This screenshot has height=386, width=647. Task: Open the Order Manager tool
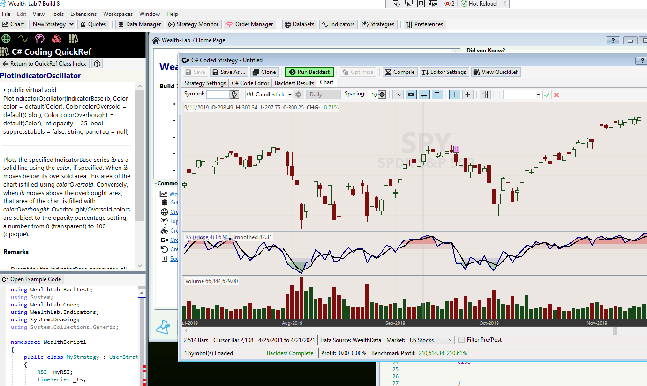pyautogui.click(x=249, y=24)
